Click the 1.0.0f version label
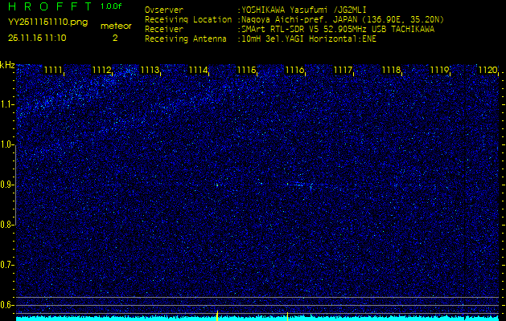Image resolution: width=506 pixels, height=321 pixels. click(113, 7)
